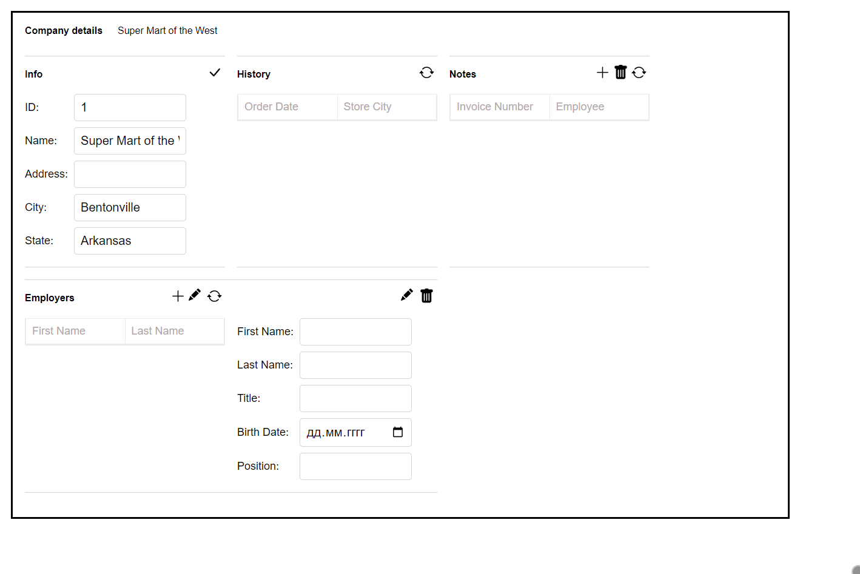Viewport: 860px width, 574px height.
Task: Focus the empty Address field
Action: (x=130, y=174)
